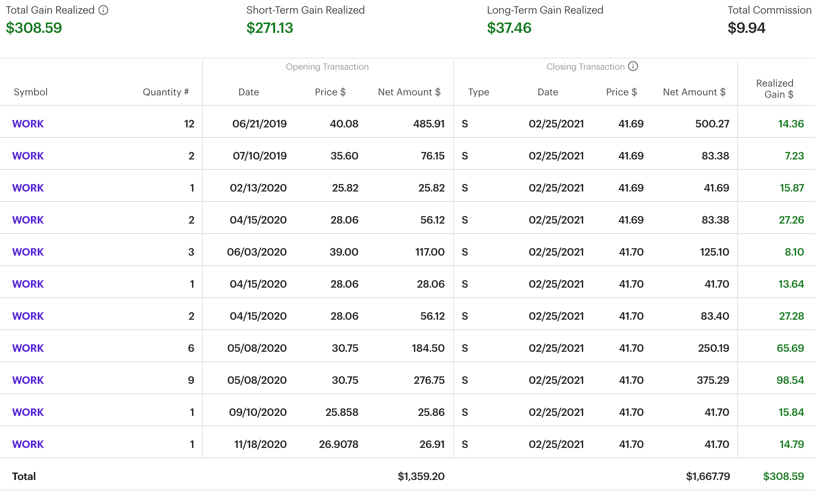Sort by Quantity # column header
This screenshot has height=492, width=815.
coord(165,92)
